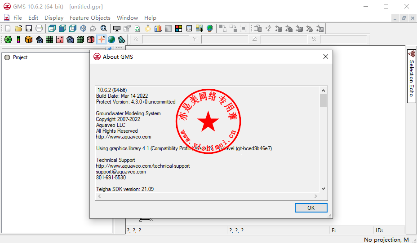This screenshot has height=243, width=417.
Task: Switch to the Borehole module icon
Action: tap(18, 39)
